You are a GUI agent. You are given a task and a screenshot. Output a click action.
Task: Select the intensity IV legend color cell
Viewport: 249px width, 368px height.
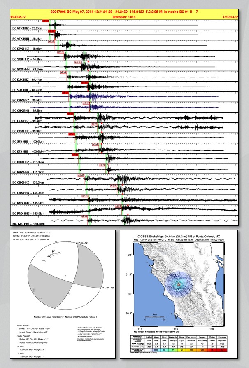[x=164, y=350]
